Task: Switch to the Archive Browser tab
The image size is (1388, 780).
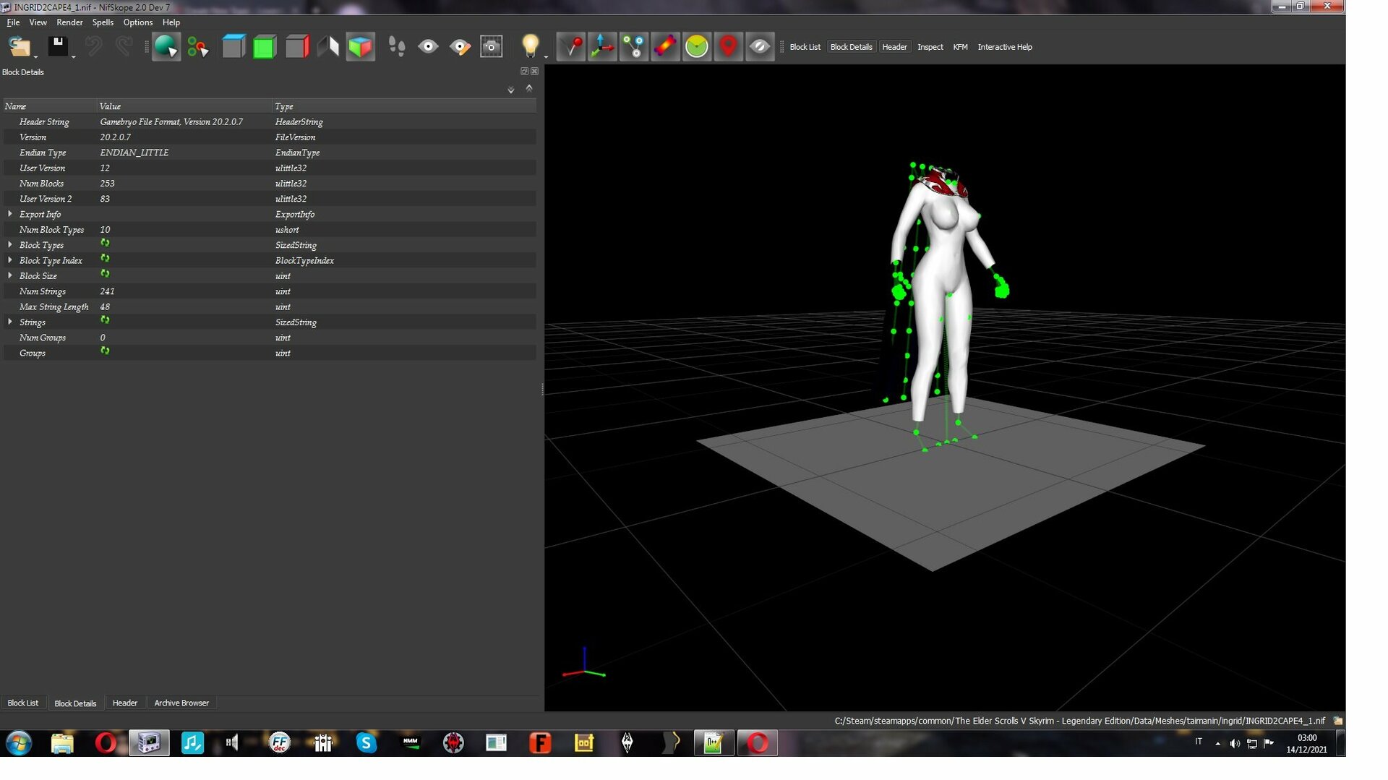Action: [181, 703]
